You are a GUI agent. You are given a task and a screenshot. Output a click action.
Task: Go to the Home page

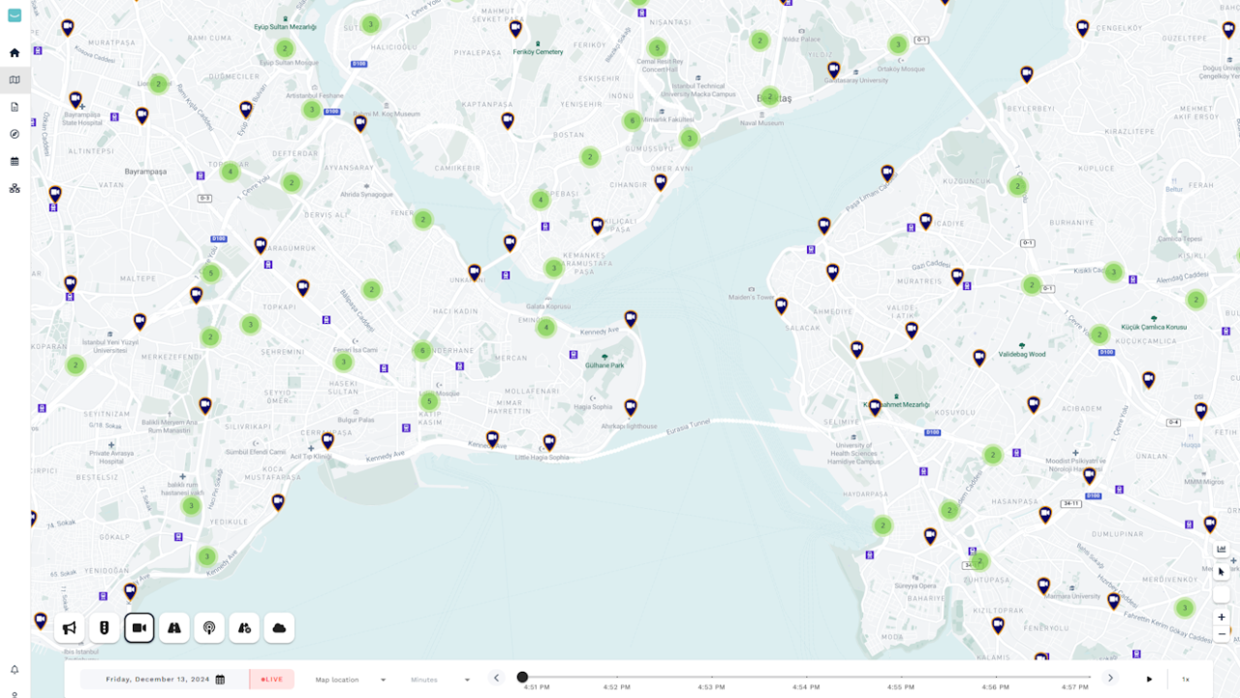[x=14, y=52]
